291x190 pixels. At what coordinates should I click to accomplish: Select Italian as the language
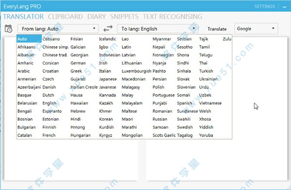click(105, 71)
